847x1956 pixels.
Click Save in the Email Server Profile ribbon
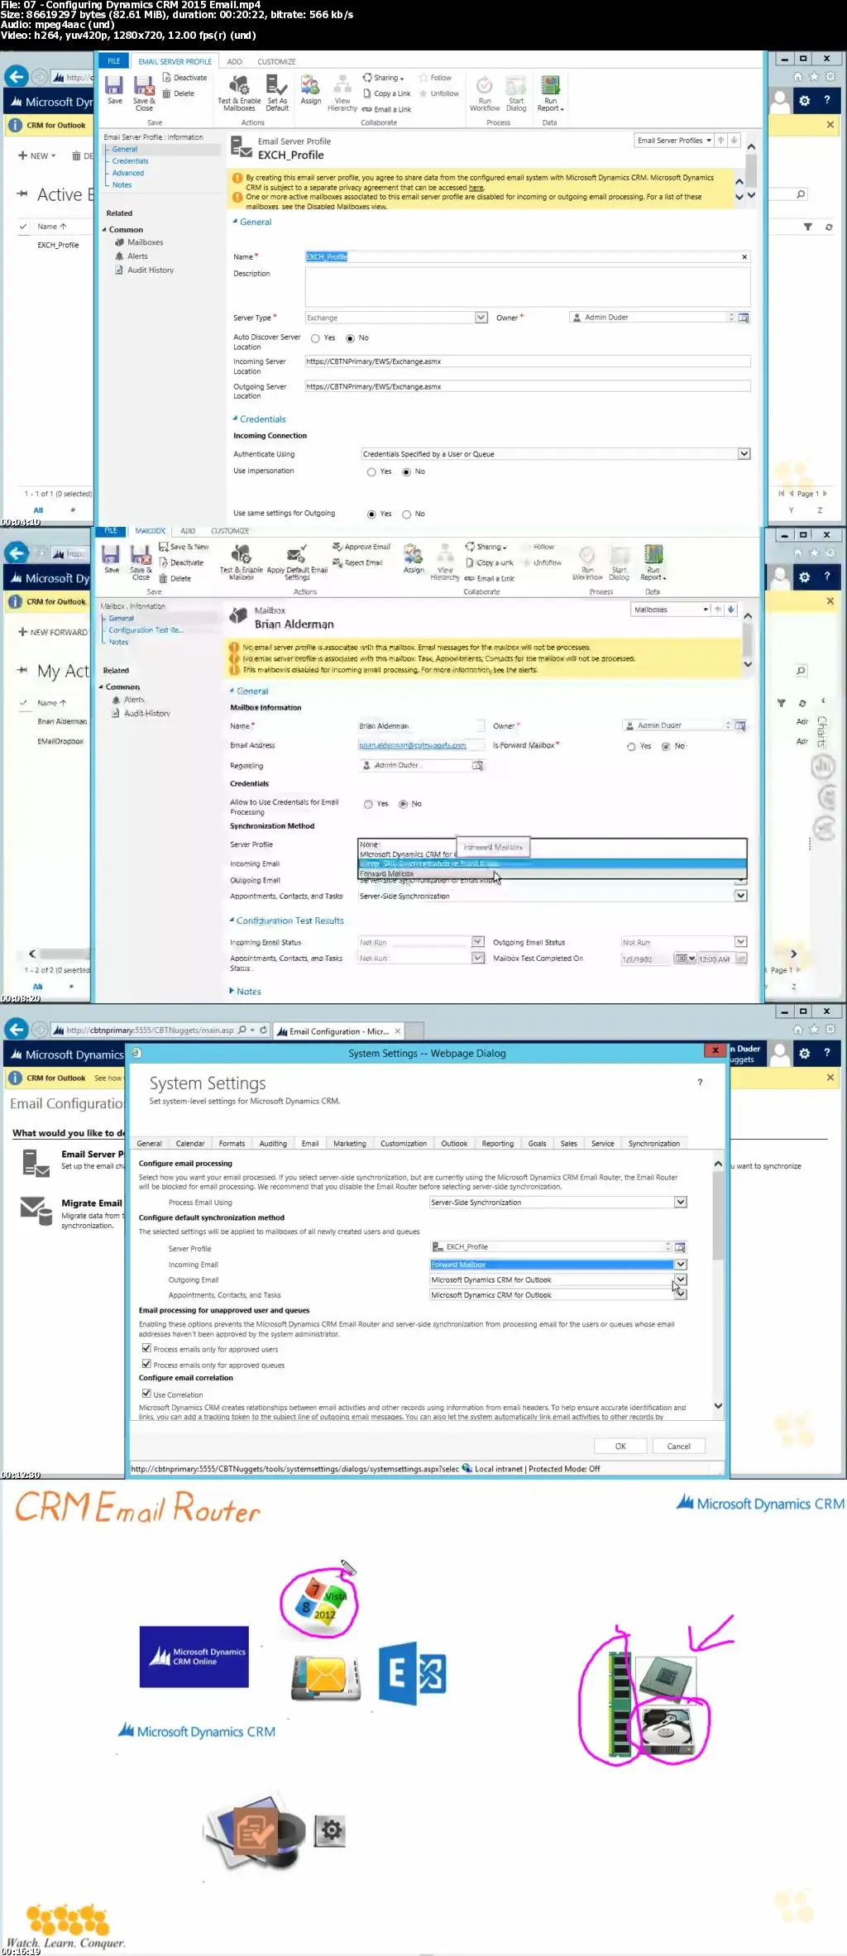pyautogui.click(x=114, y=90)
